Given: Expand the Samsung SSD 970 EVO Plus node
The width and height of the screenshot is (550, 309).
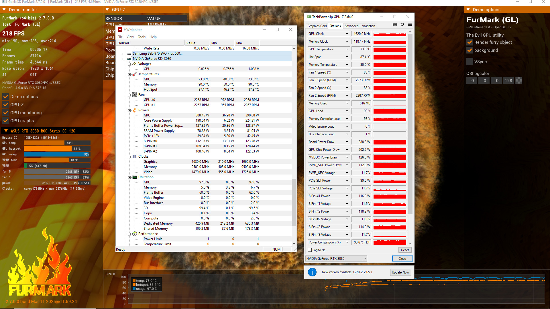Looking at the screenshot, I should coord(124,54).
